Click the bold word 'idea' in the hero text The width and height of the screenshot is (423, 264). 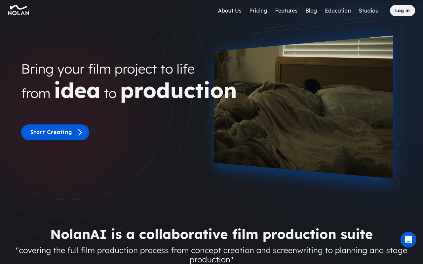(77, 90)
